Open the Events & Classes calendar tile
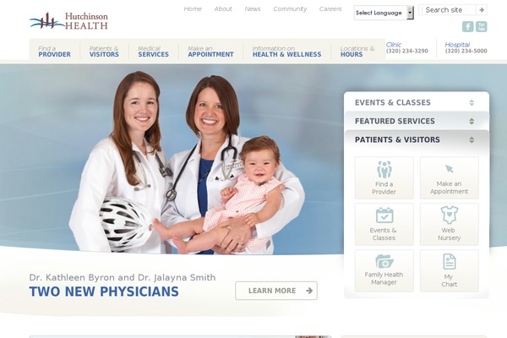Viewport: 507px width, 338px height. (384, 224)
